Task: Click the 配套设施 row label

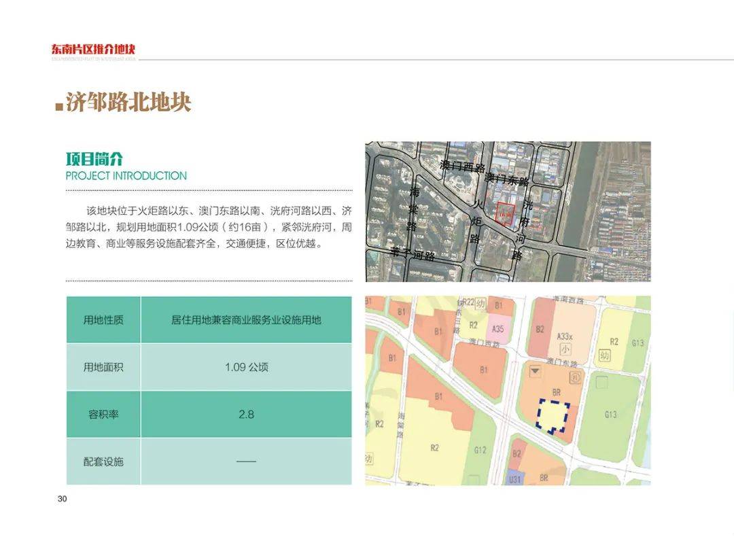Action: point(103,462)
